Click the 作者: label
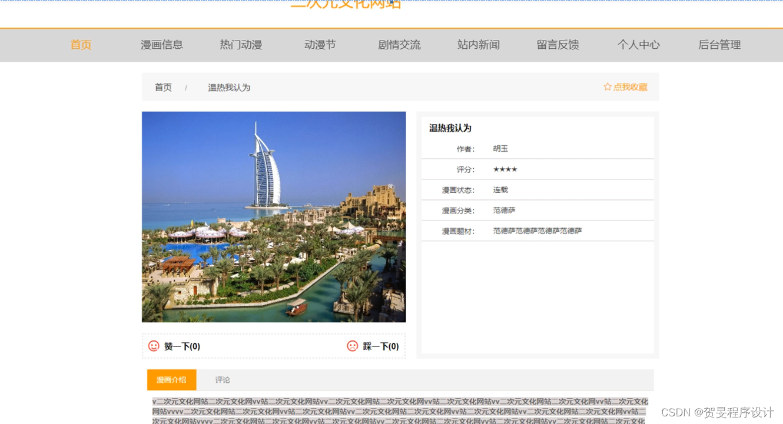 tap(466, 149)
